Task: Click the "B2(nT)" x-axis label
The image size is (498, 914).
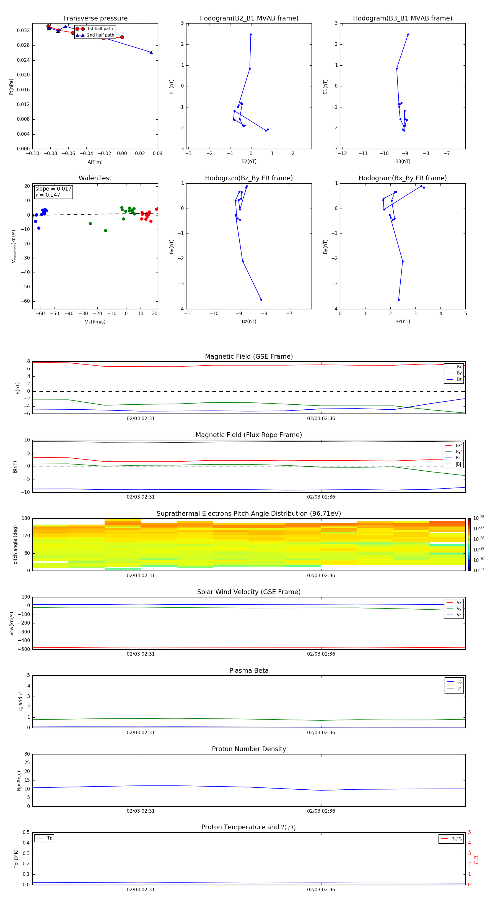Action: (249, 161)
